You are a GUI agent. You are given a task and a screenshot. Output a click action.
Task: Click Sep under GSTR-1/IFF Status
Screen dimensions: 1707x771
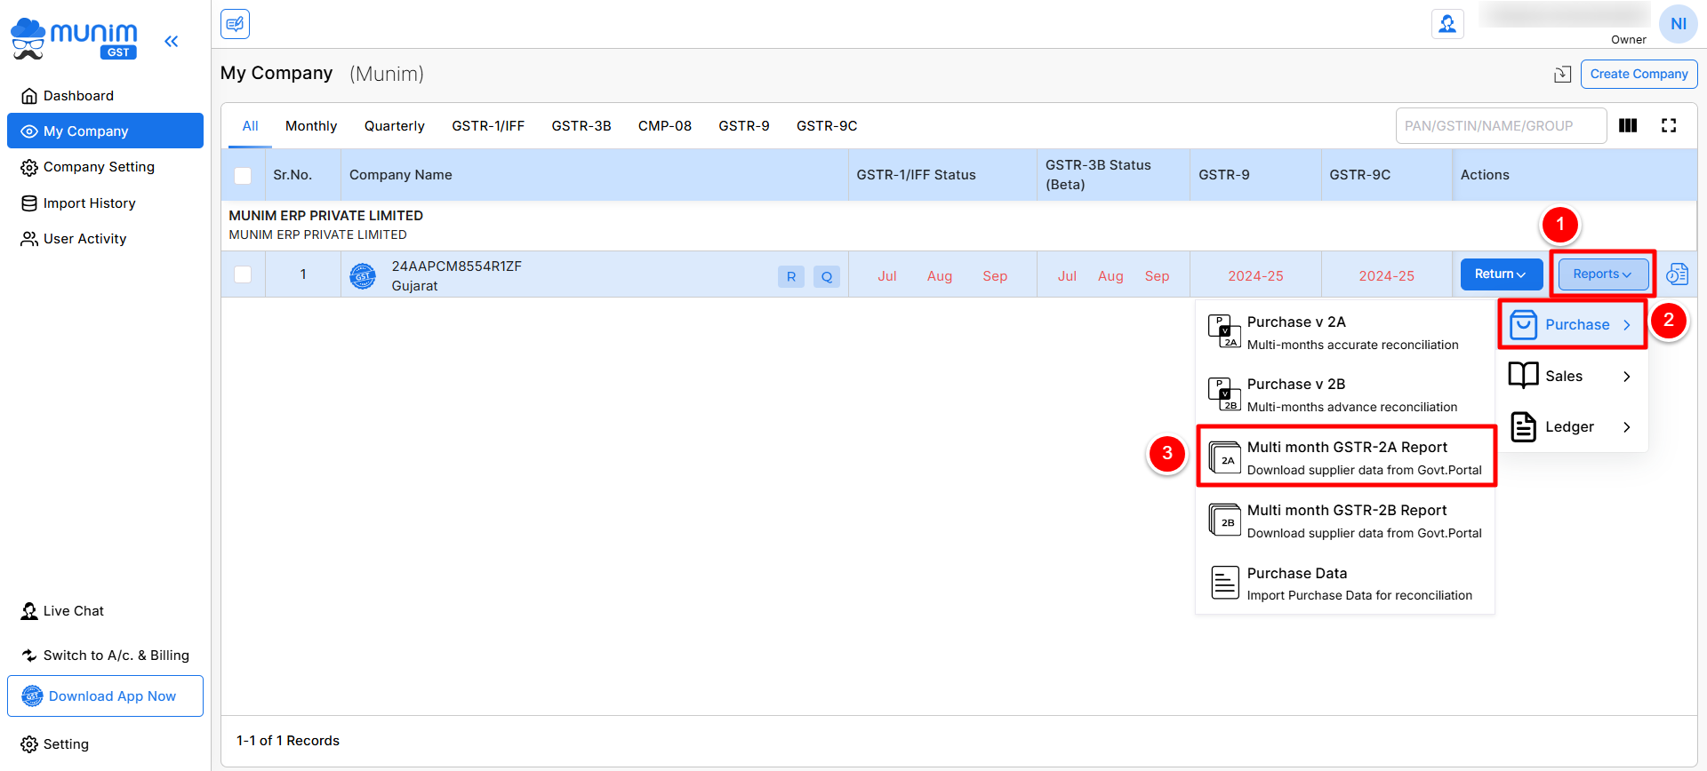click(x=995, y=276)
